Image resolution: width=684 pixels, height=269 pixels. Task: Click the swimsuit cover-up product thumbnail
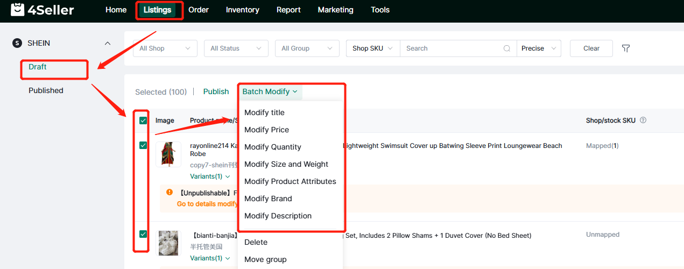tap(168, 154)
